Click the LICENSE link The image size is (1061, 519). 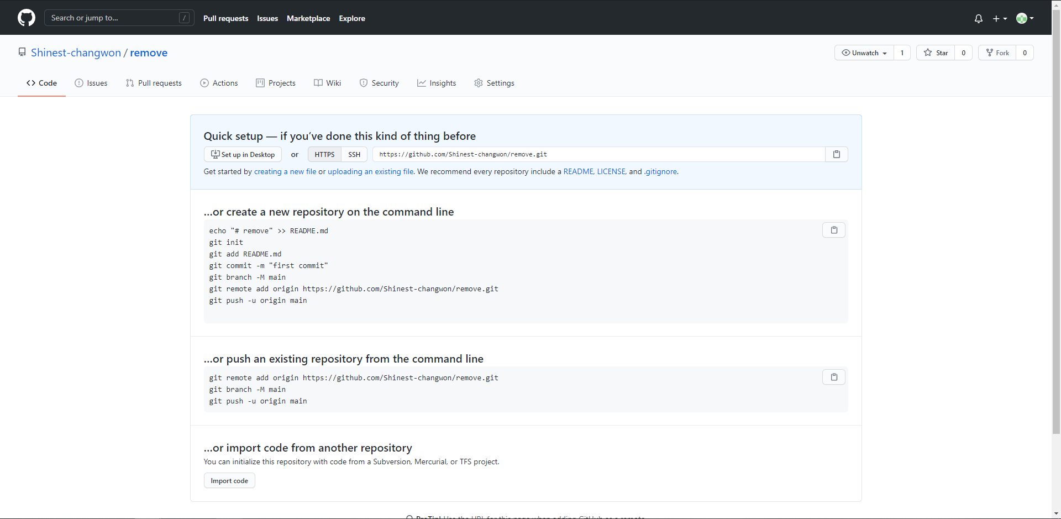click(611, 171)
